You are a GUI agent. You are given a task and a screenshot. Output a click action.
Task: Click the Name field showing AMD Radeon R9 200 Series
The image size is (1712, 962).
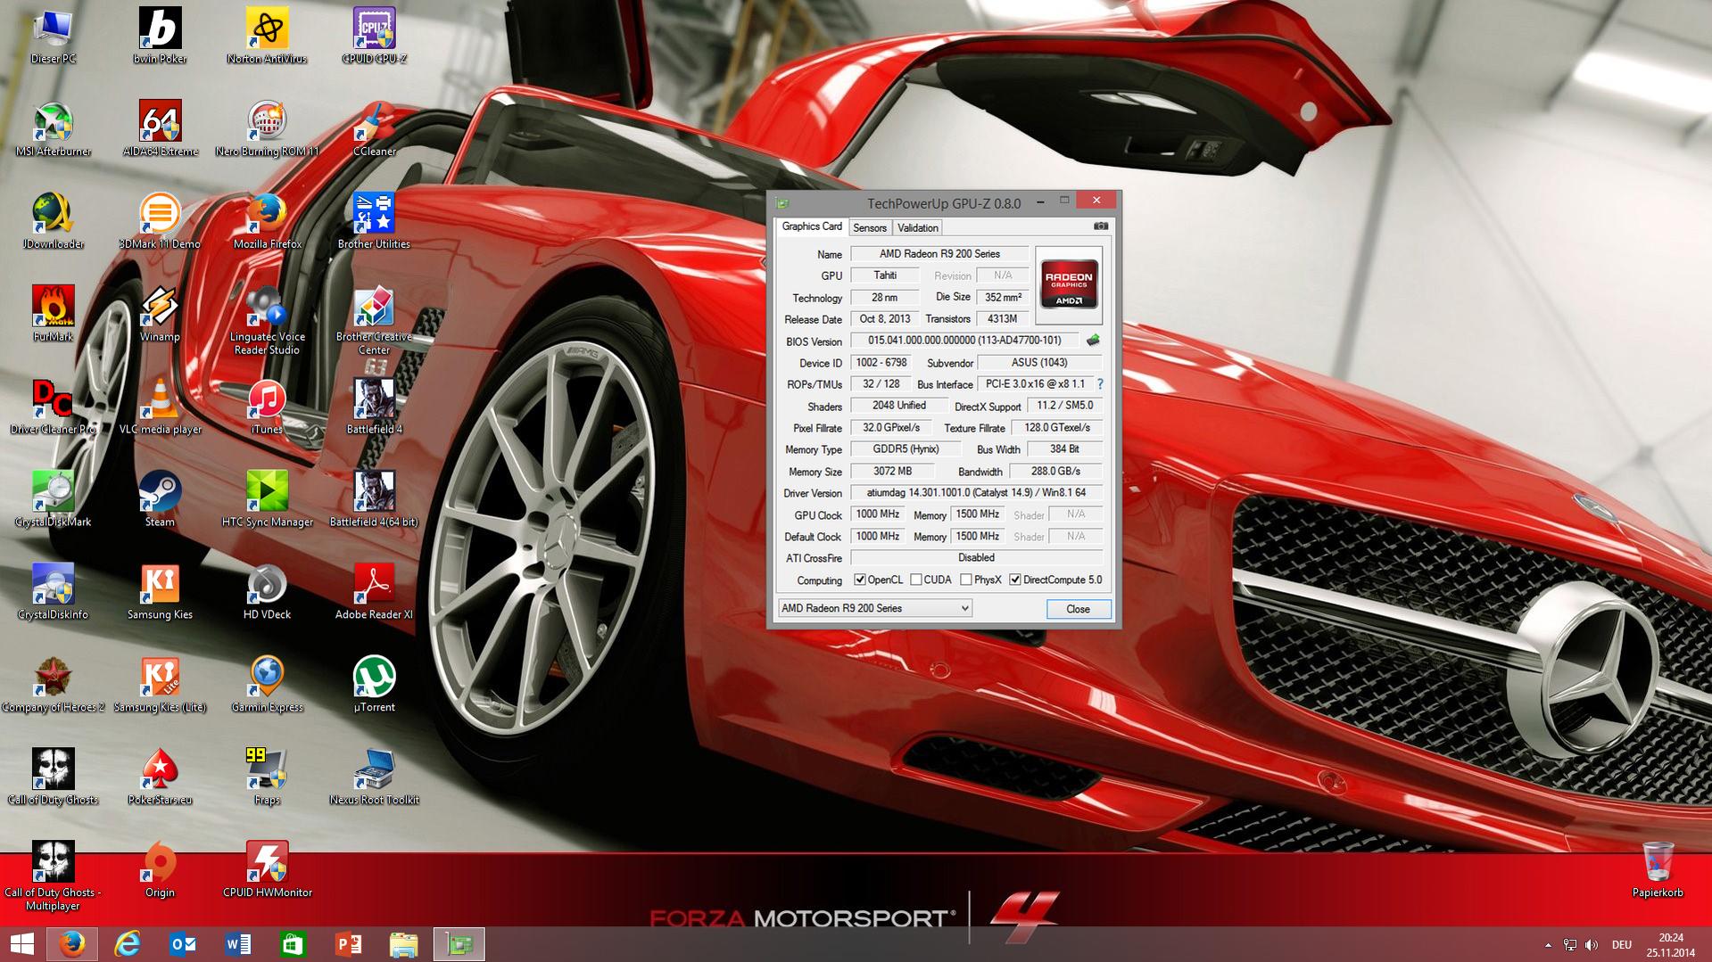[939, 254]
